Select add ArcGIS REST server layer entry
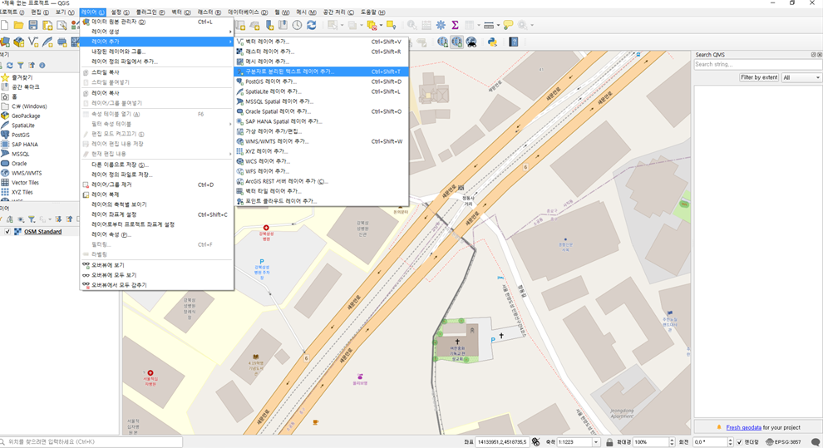The height and width of the screenshot is (448, 823). point(321,181)
